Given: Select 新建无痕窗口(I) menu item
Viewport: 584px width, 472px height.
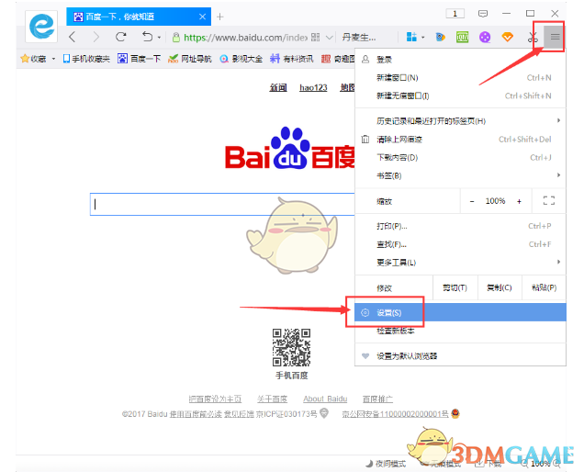Looking at the screenshot, I should (x=460, y=96).
